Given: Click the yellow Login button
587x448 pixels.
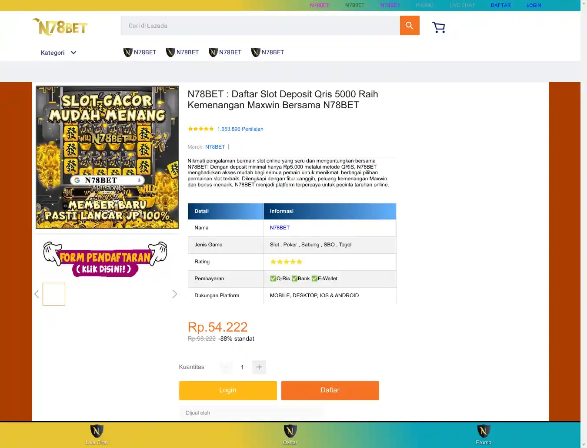Looking at the screenshot, I should [228, 390].
